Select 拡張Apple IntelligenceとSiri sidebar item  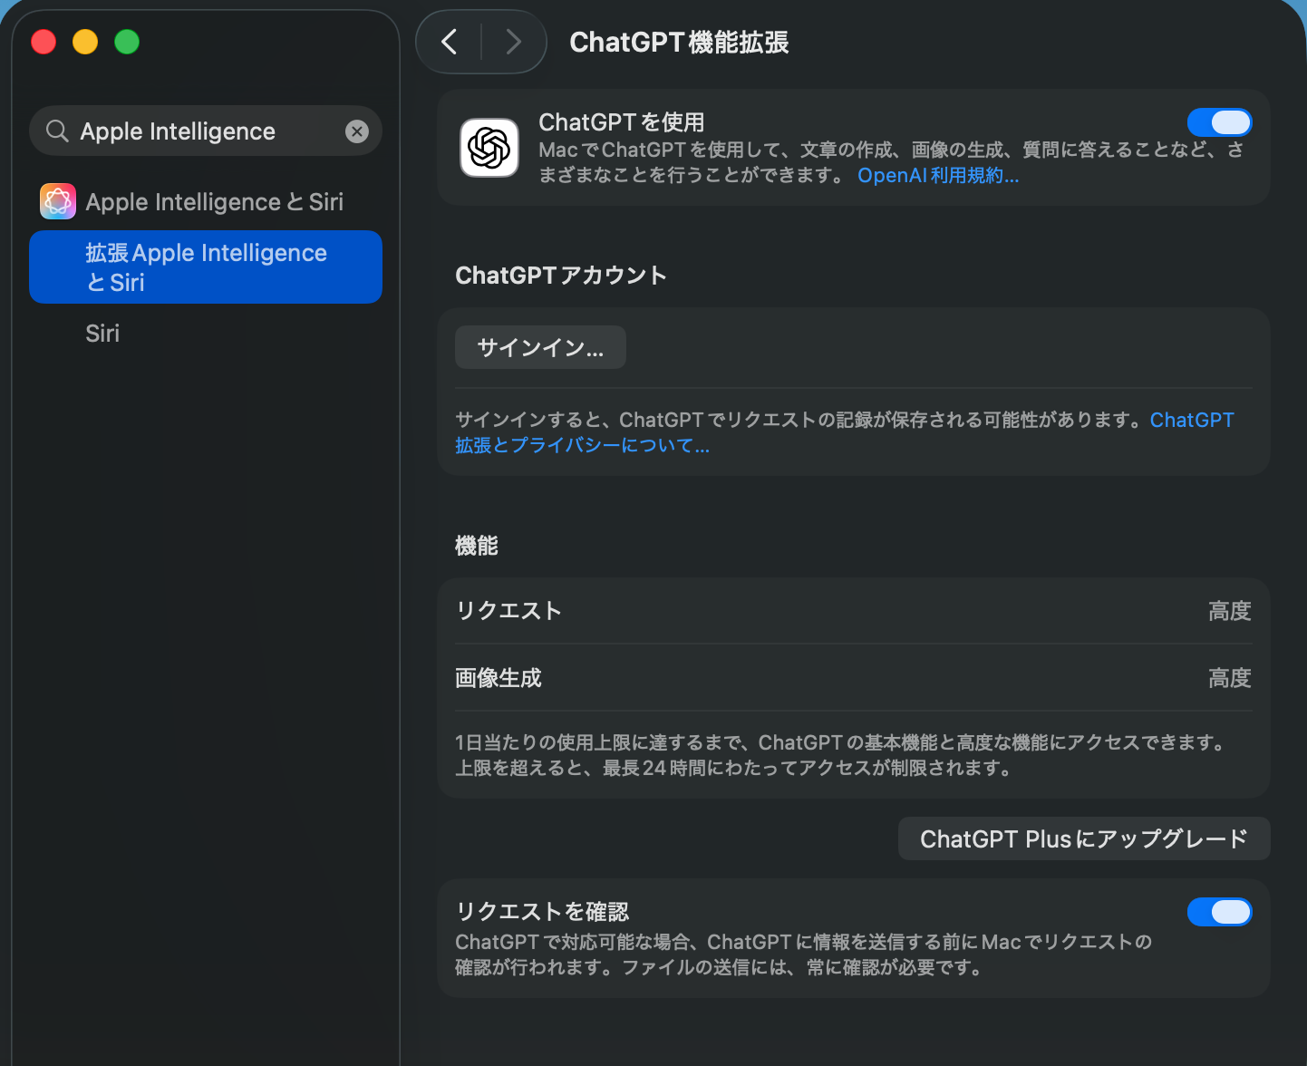[x=206, y=267]
